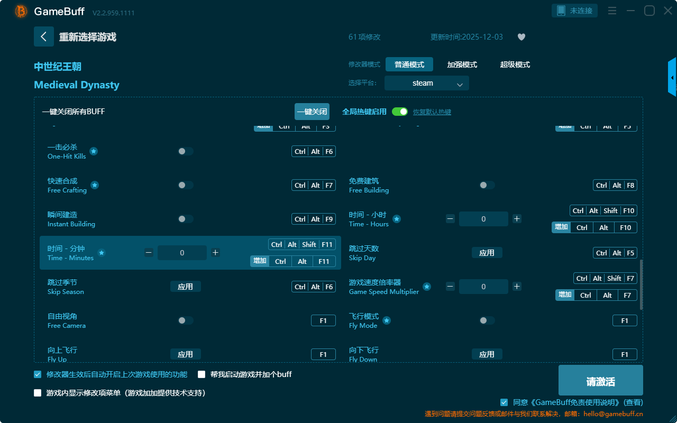This screenshot has height=423, width=677.
Task: Click the GameBuff logo icon
Action: (21, 11)
